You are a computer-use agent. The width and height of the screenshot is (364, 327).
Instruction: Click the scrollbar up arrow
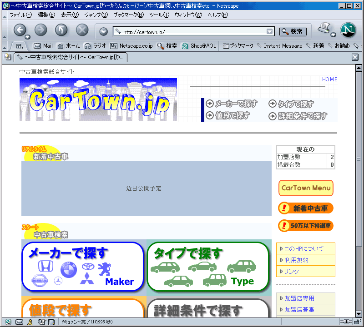(359, 68)
